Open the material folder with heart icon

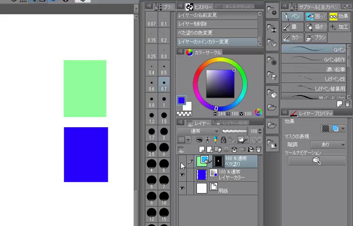tap(272, 43)
